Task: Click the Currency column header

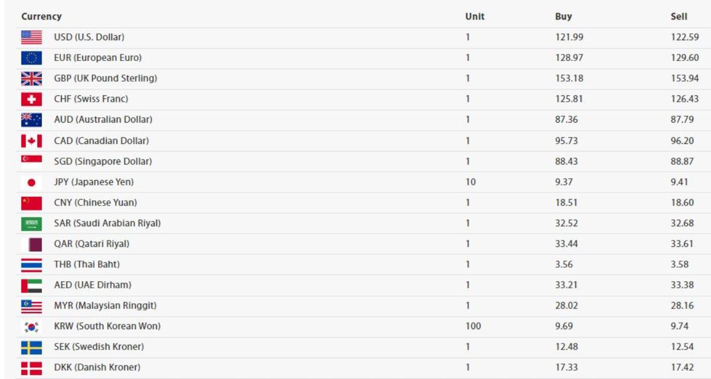Action: coord(41,17)
